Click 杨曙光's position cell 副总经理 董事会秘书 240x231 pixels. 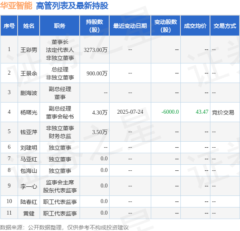(x=60, y=113)
